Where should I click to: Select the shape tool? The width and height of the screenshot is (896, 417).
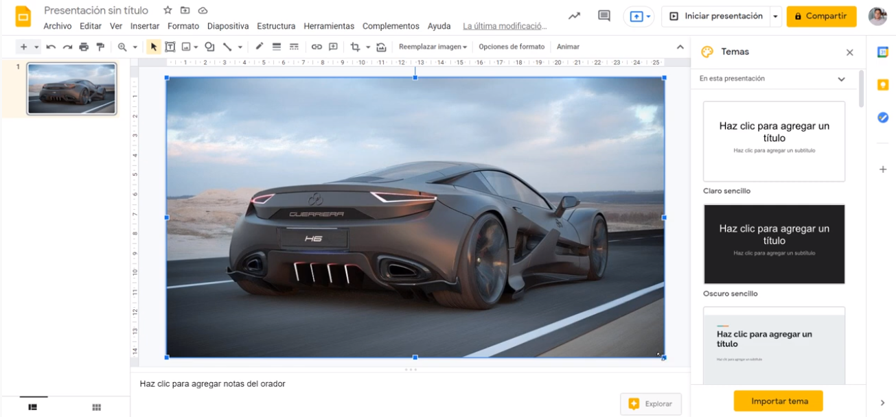tap(209, 47)
